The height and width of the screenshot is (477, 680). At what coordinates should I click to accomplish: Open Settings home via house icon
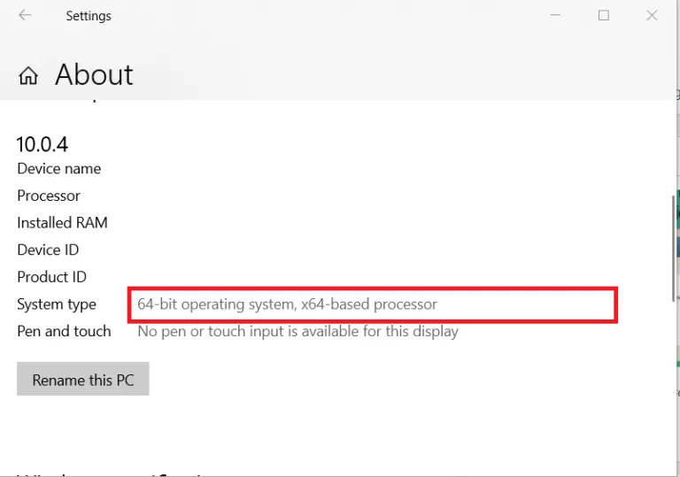click(28, 75)
